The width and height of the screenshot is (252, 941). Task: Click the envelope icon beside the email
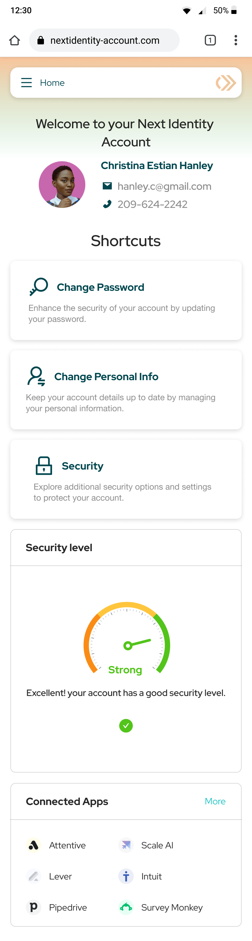click(x=107, y=186)
